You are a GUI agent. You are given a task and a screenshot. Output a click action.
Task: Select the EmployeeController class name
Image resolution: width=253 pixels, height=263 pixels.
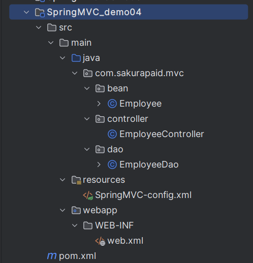[x=162, y=135]
